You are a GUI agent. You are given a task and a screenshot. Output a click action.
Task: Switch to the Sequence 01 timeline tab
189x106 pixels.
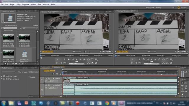pyautogui.click(x=45, y=67)
